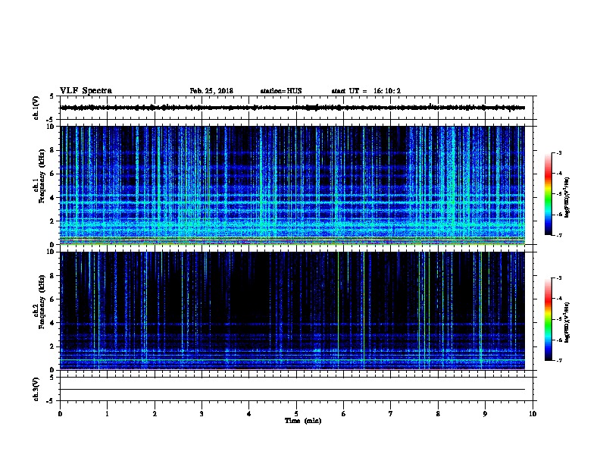Select the 'Feb. 25, 2018' date label
Viewport: 600px width, 464px height.
tap(211, 91)
